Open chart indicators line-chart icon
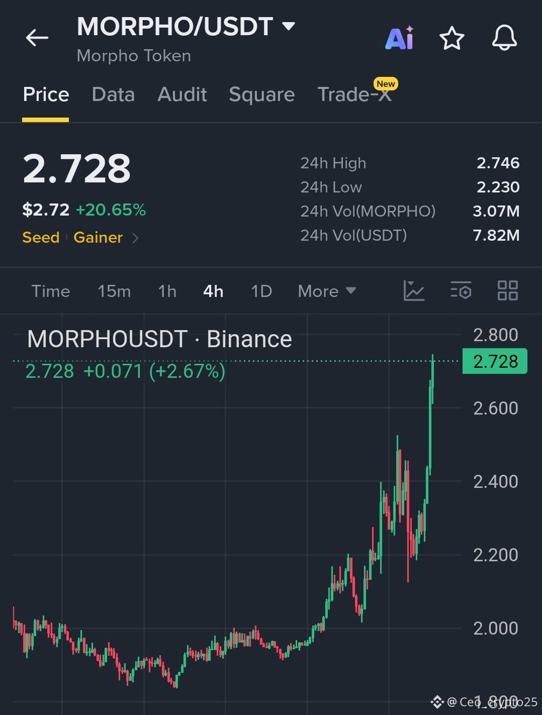The width and height of the screenshot is (542, 715). point(414,290)
